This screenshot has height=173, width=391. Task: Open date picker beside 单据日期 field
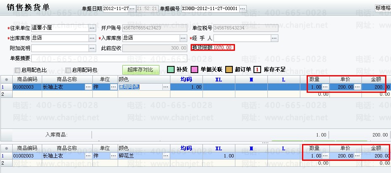132,8
